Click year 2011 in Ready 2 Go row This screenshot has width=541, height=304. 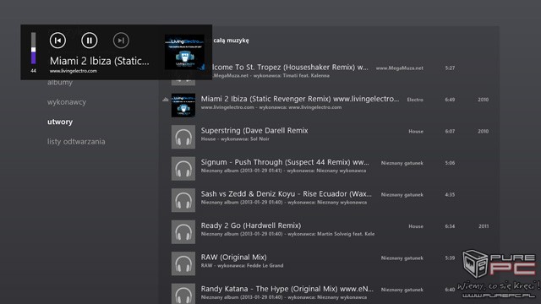click(x=484, y=226)
